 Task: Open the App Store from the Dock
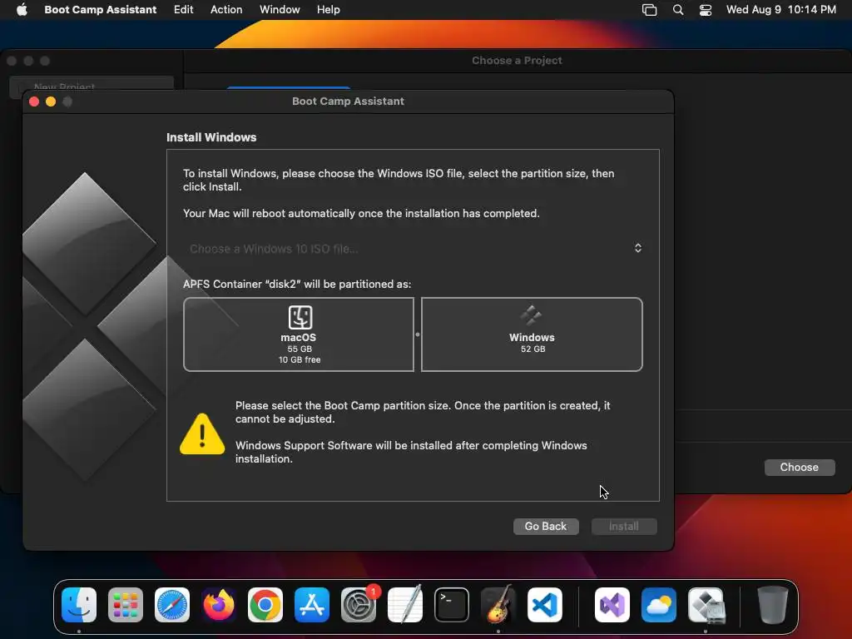point(312,605)
